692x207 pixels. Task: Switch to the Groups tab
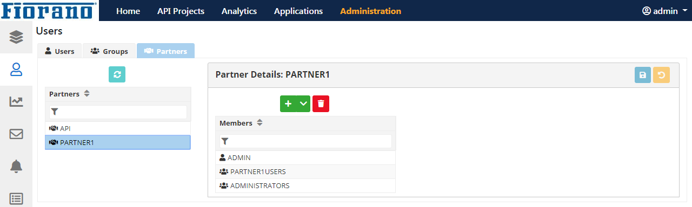coord(109,51)
